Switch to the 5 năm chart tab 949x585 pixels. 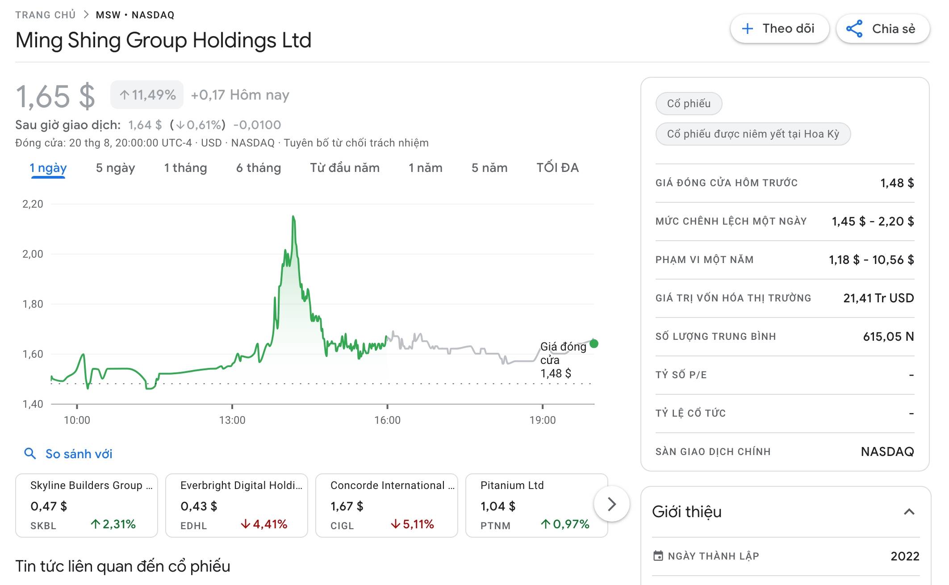pyautogui.click(x=489, y=168)
